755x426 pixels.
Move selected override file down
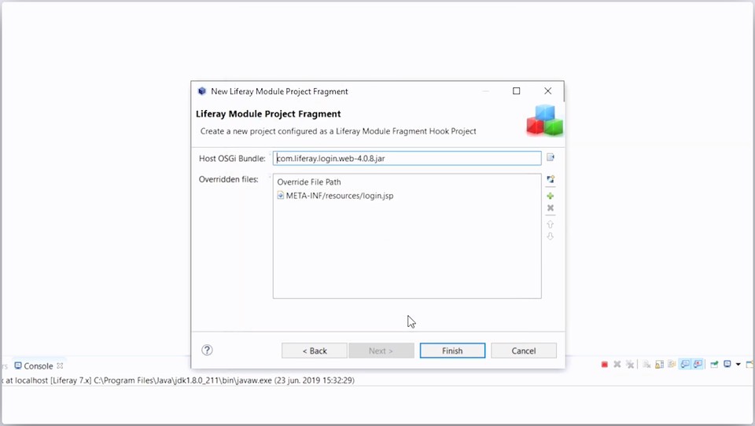[551, 237]
